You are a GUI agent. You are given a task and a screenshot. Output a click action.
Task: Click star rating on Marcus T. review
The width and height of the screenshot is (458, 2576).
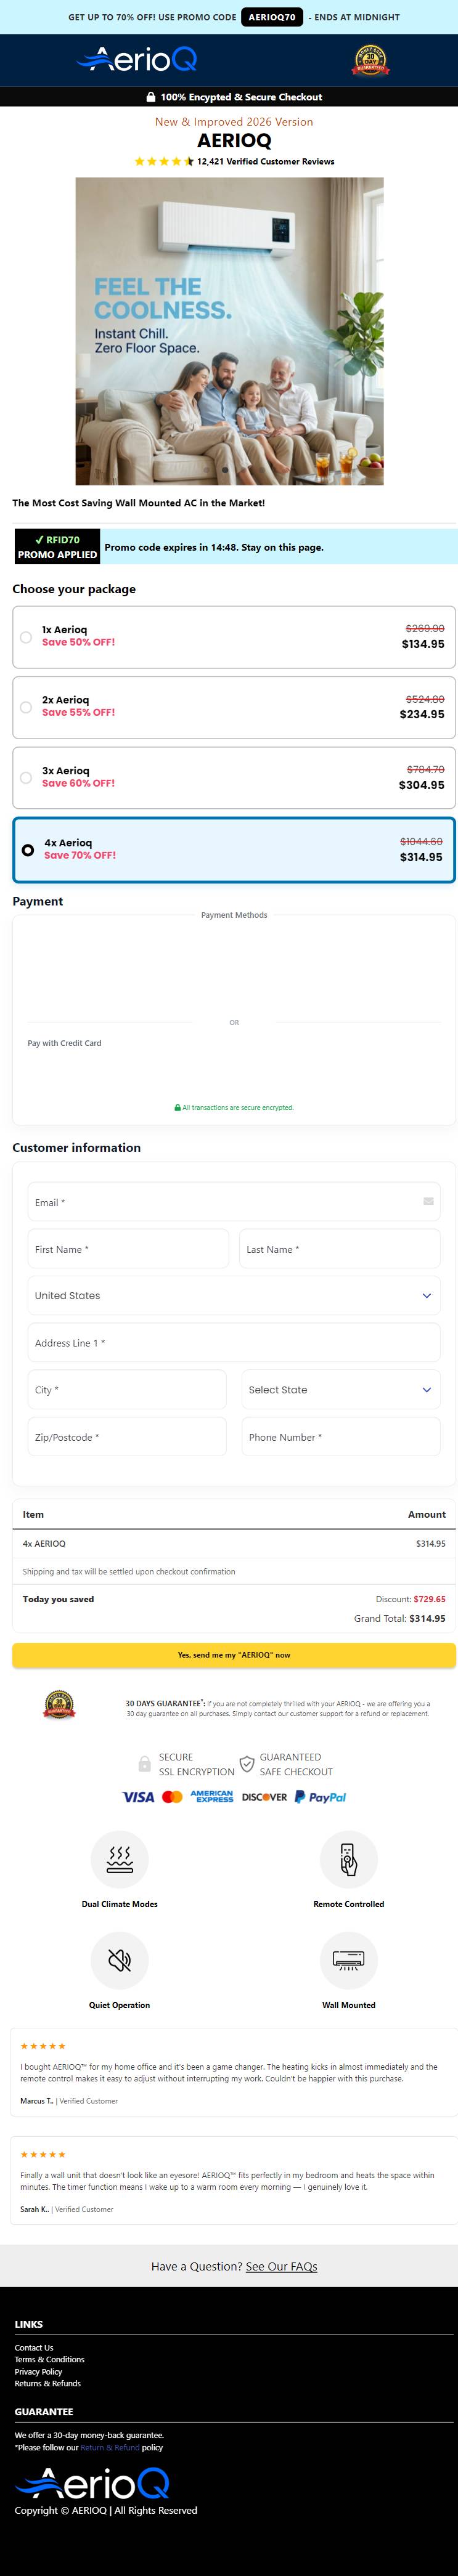(43, 2046)
